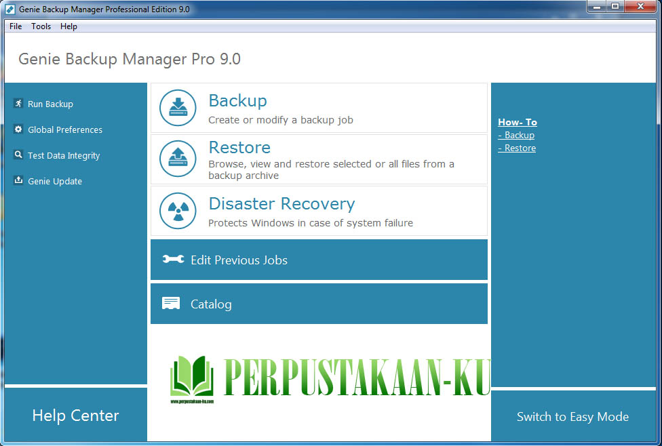The image size is (662, 446).
Task: Click the How-To heading link
Action: click(x=517, y=123)
